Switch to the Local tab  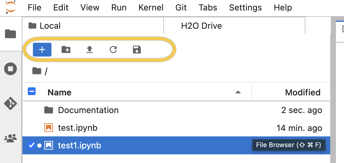(x=93, y=26)
